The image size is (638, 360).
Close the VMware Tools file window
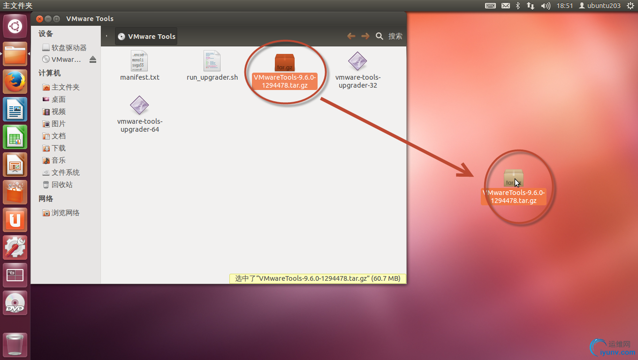39,19
